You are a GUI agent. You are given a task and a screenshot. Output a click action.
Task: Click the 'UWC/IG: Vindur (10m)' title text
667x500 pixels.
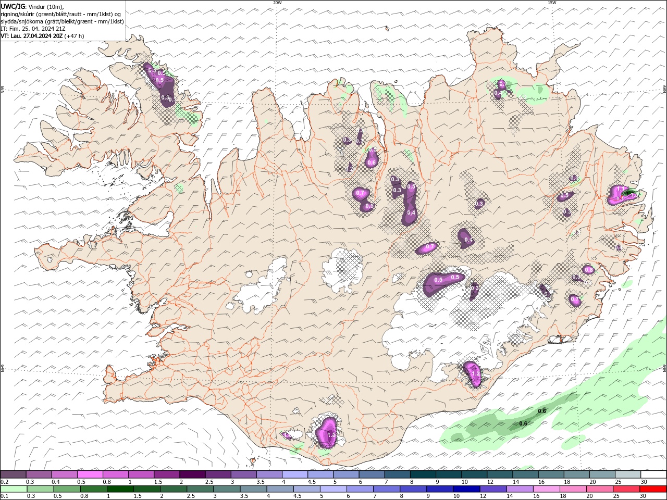point(32,6)
